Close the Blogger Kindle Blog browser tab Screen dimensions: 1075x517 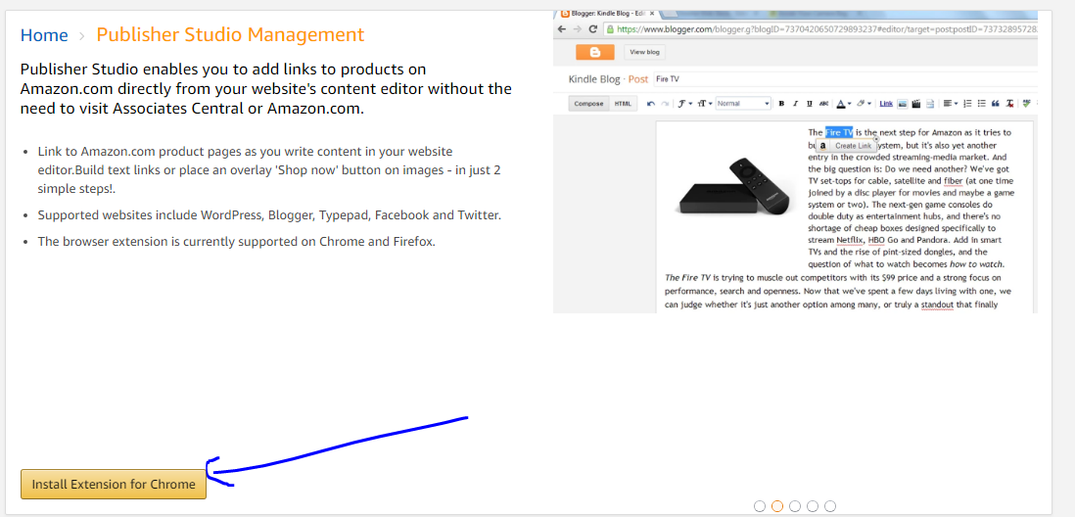tap(651, 13)
